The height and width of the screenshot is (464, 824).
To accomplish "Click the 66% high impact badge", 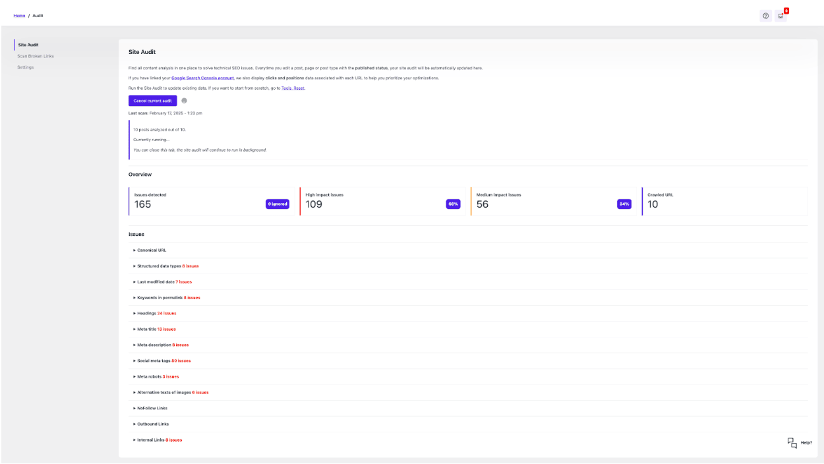I will pos(453,204).
